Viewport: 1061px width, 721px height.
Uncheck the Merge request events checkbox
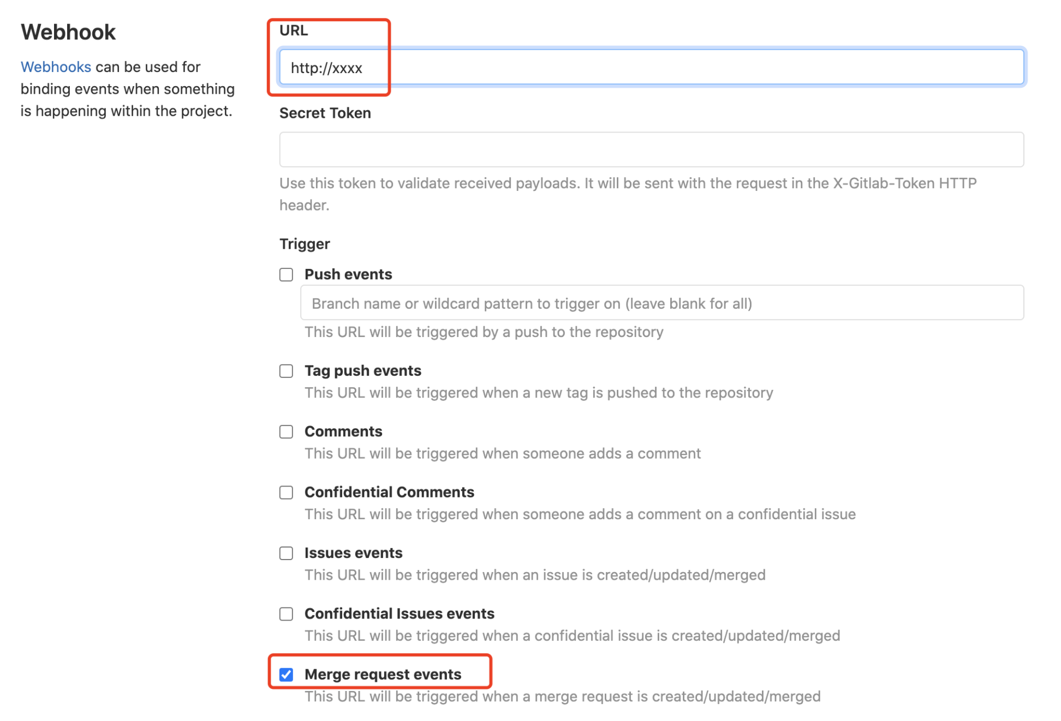[x=286, y=675]
